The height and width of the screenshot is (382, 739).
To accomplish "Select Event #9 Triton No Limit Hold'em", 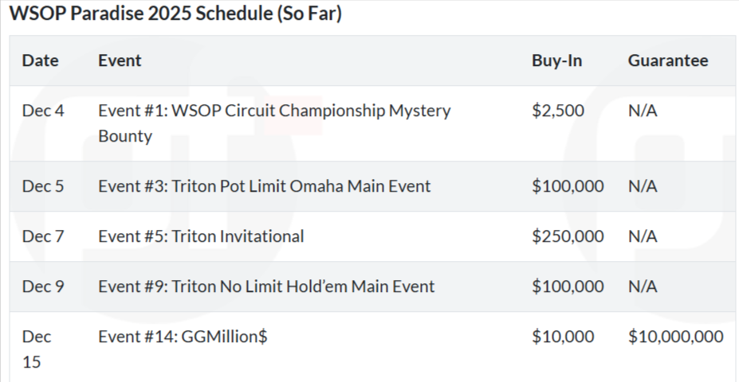I will 266,286.
